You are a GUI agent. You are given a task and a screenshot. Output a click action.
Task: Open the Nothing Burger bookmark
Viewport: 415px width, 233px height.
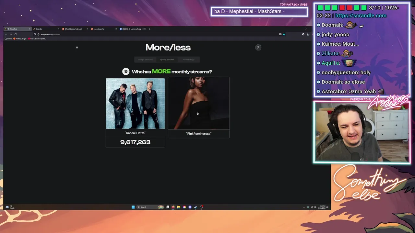pos(20,39)
